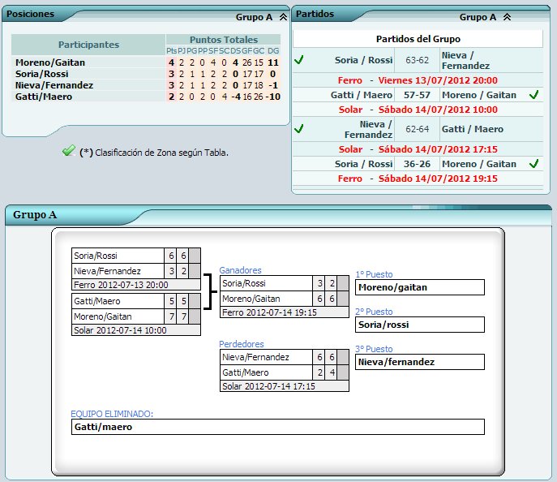557x482 pixels.
Task: Click green checkmark beside Soria/Rossi 63-62 match
Action: tap(299, 59)
